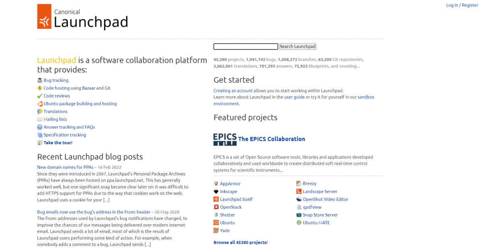Open the OpenShot Video Editor link

pyautogui.click(x=326, y=199)
